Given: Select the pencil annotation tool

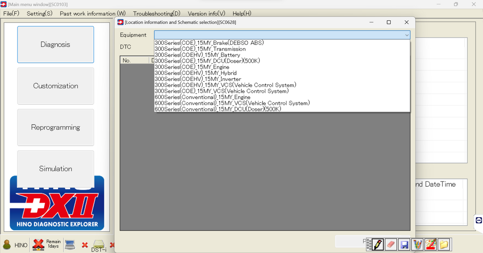Looking at the screenshot, I should tap(378, 244).
